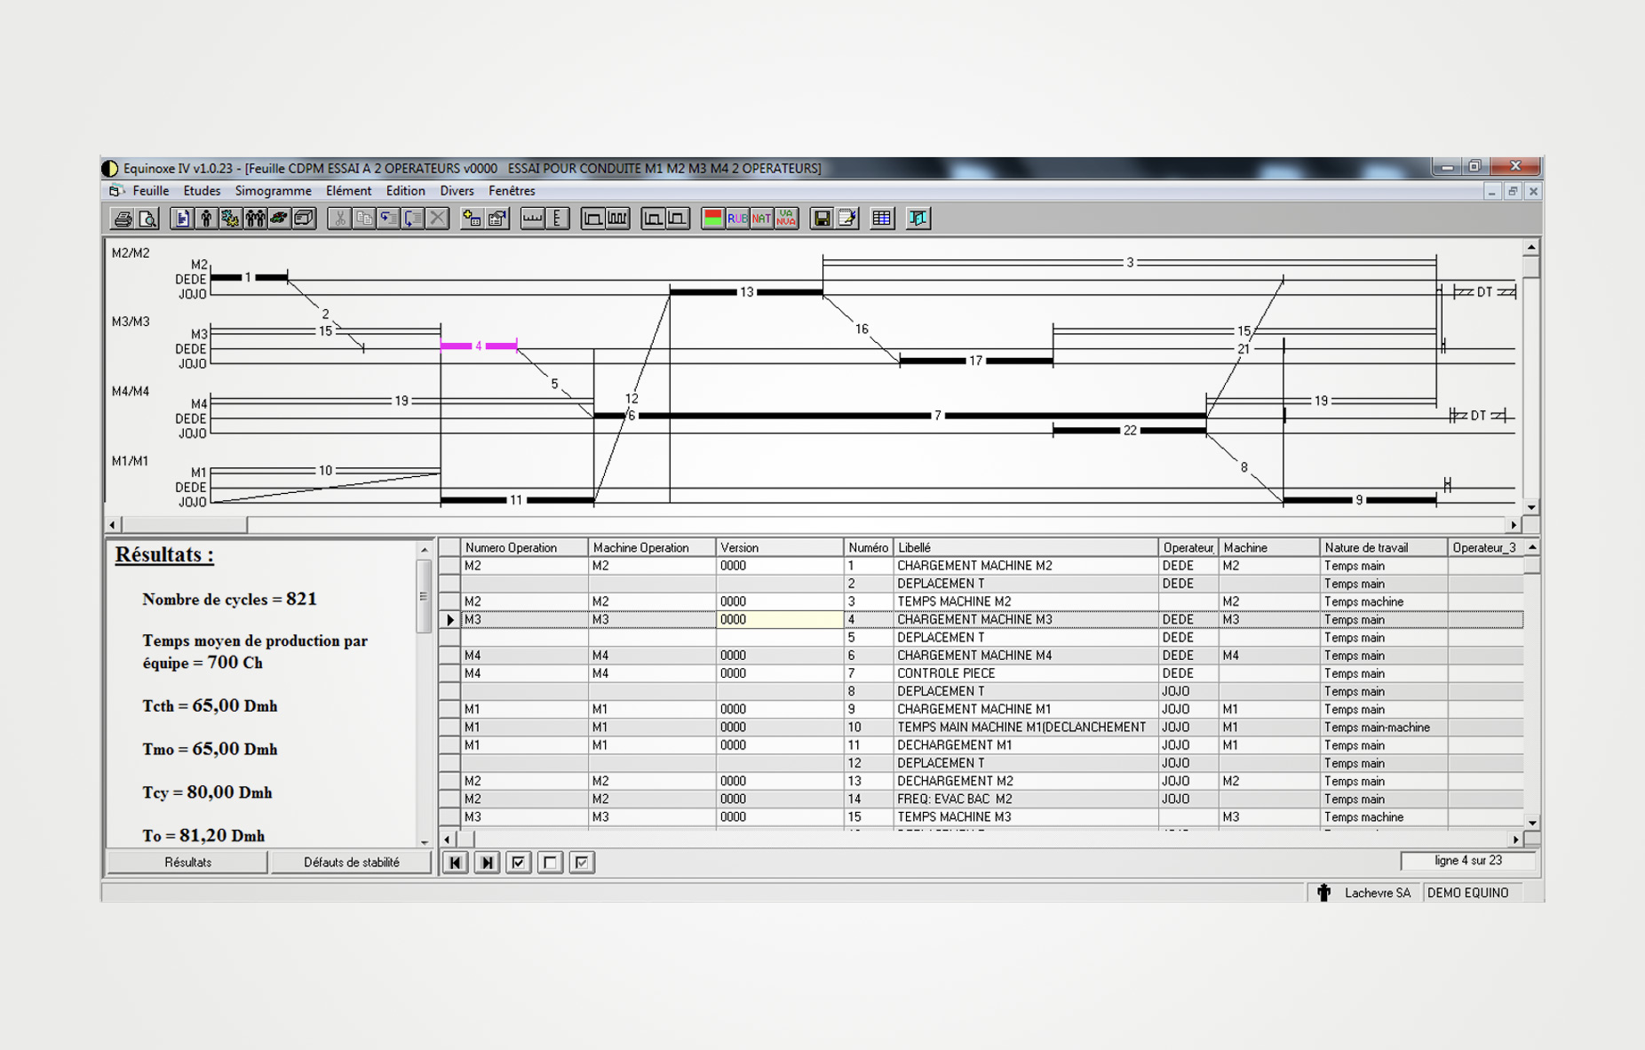
Task: Click the Nature de travail column header
Action: (1384, 548)
